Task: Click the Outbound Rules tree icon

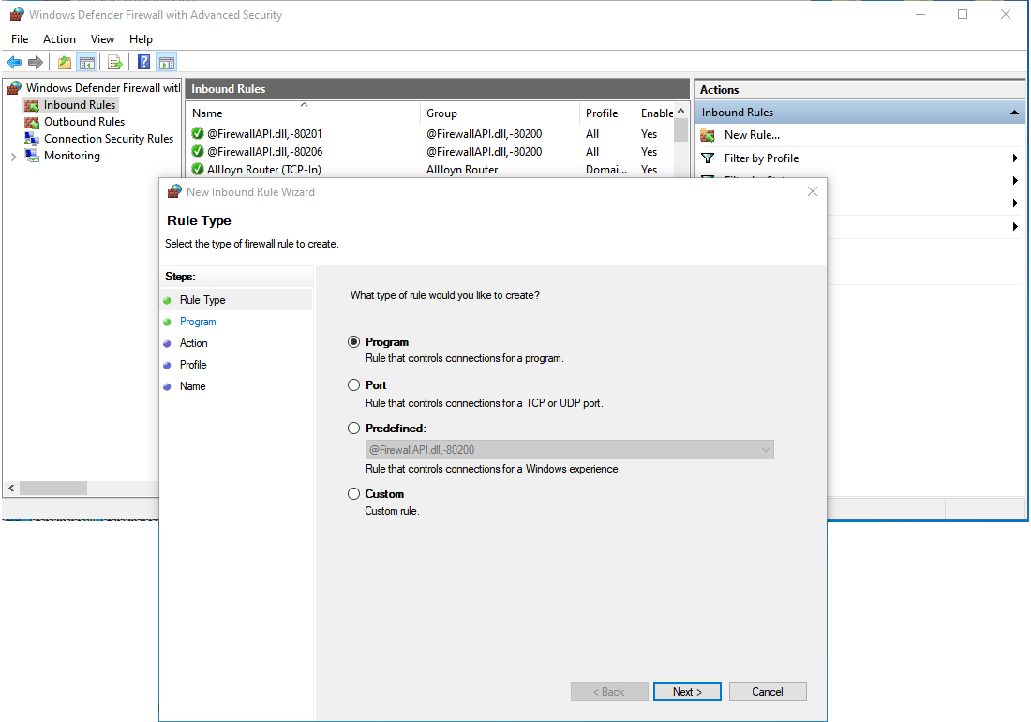Action: tap(32, 122)
